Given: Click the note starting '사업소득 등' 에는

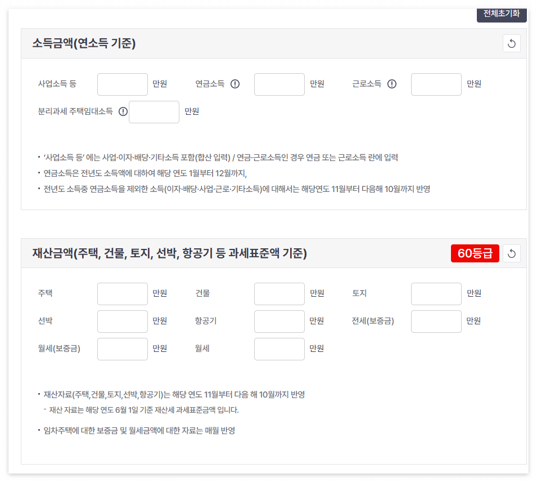Looking at the screenshot, I should click(x=220, y=158).
